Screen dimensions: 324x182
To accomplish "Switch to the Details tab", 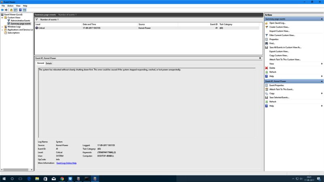I will pos(49,63).
